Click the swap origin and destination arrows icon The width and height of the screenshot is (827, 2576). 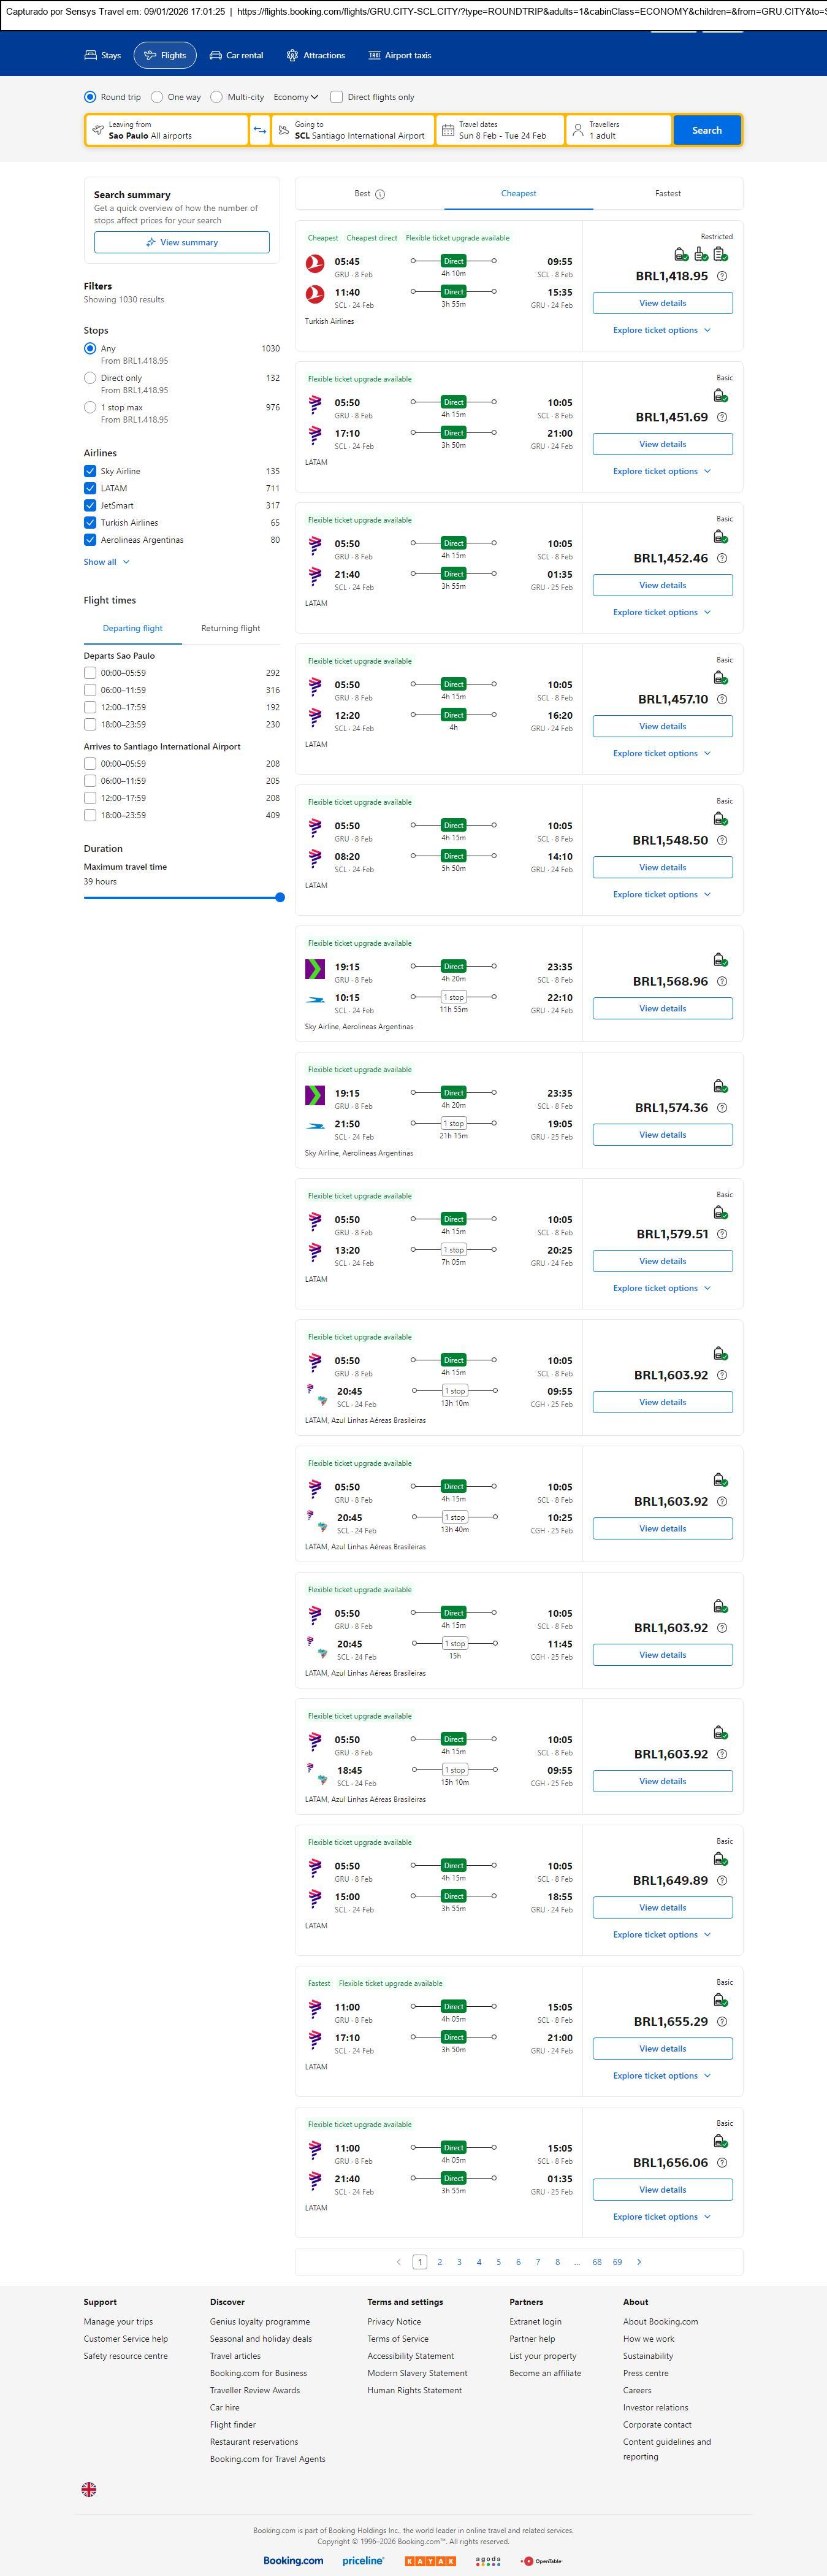[x=259, y=130]
